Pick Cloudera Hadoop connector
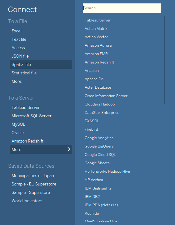The image size is (175, 225). point(100,104)
